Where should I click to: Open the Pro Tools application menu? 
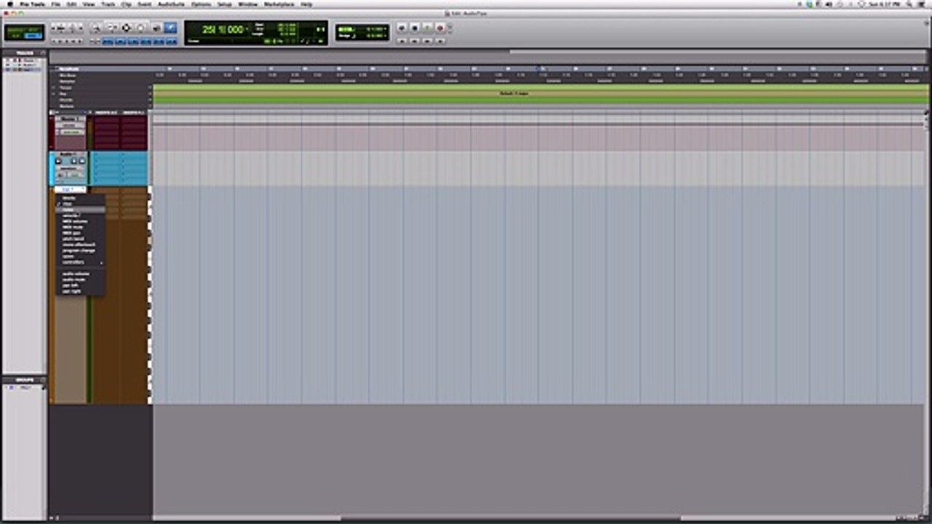33,4
